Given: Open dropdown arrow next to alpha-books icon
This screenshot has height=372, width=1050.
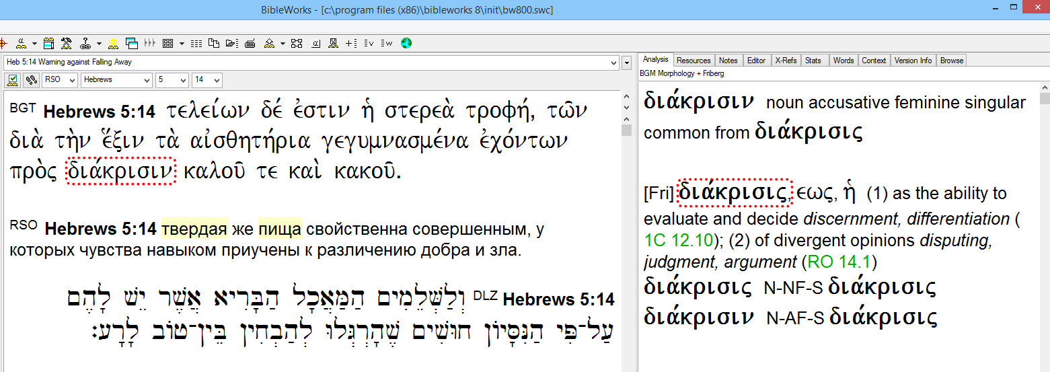Looking at the screenshot, I should (34, 44).
